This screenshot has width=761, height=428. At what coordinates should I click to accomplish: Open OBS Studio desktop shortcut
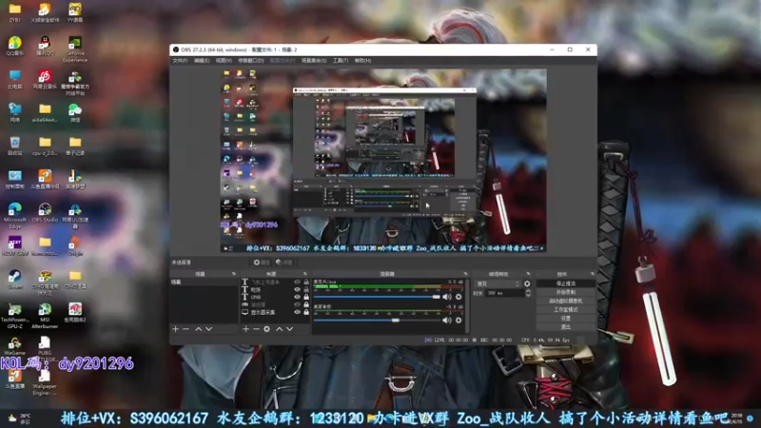click(45, 213)
